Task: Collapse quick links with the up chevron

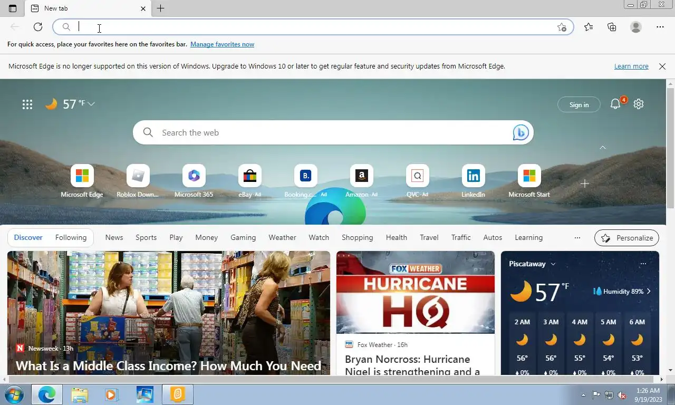Action: (603, 148)
